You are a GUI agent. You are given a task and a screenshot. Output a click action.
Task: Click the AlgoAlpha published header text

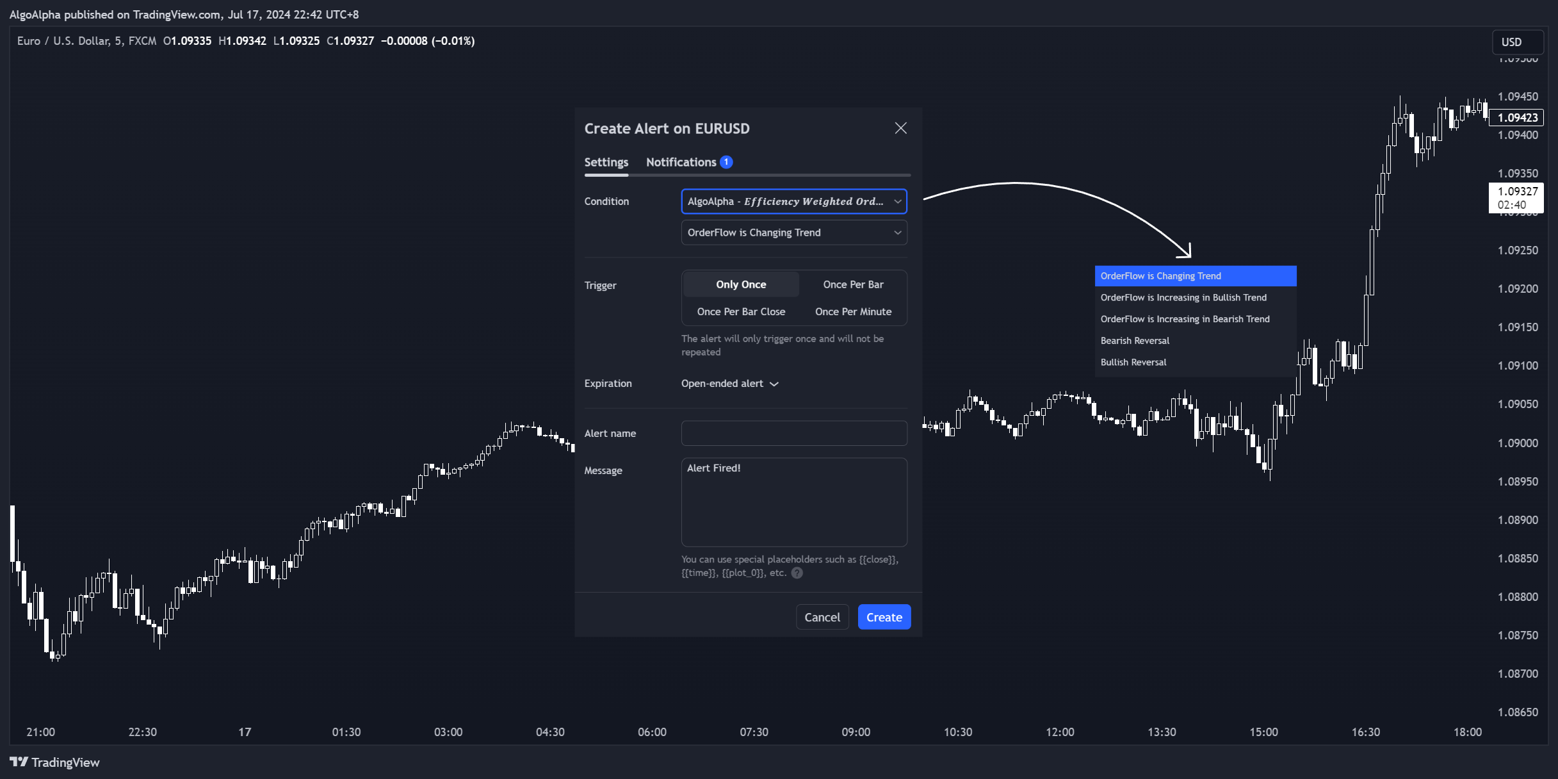point(184,14)
